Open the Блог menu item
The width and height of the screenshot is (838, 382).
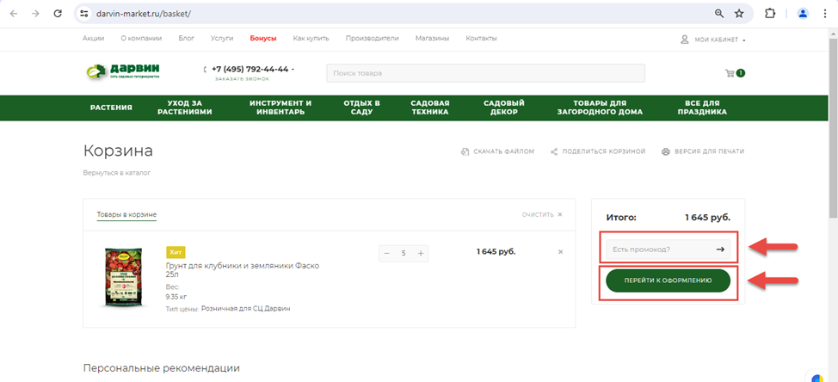pos(187,39)
